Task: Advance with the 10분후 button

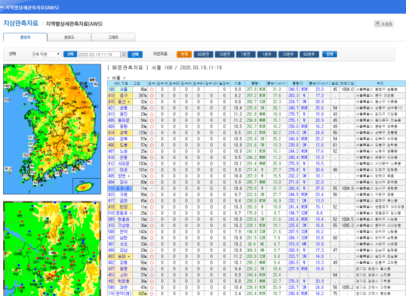Action: (x=288, y=54)
